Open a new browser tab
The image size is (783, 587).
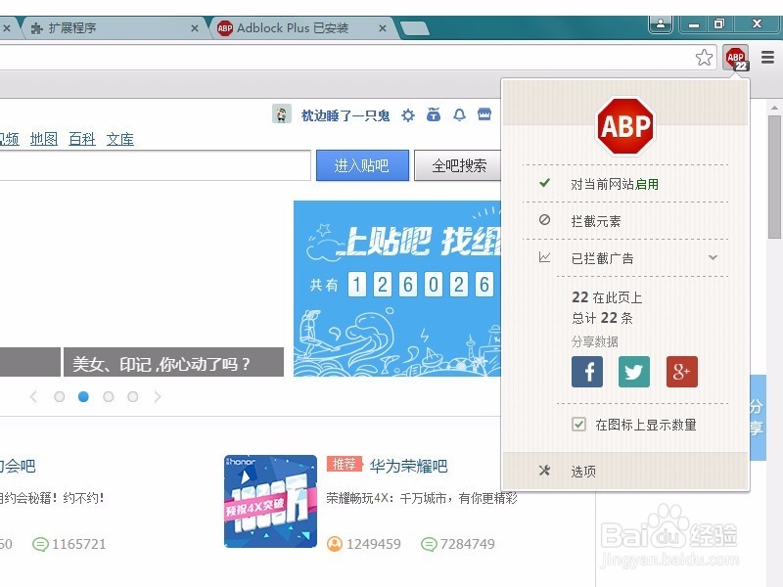pos(414,28)
